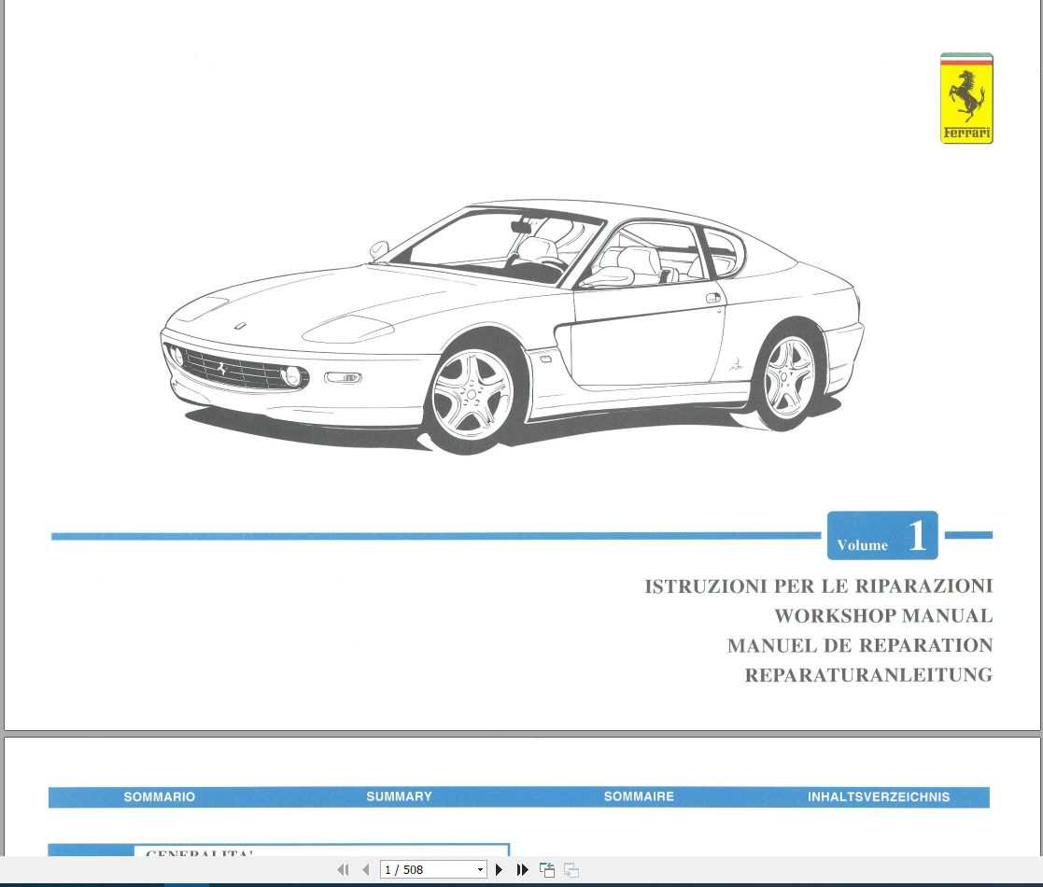The image size is (1043, 887).
Task: Click the SOMMARIO heading
Action: point(160,796)
